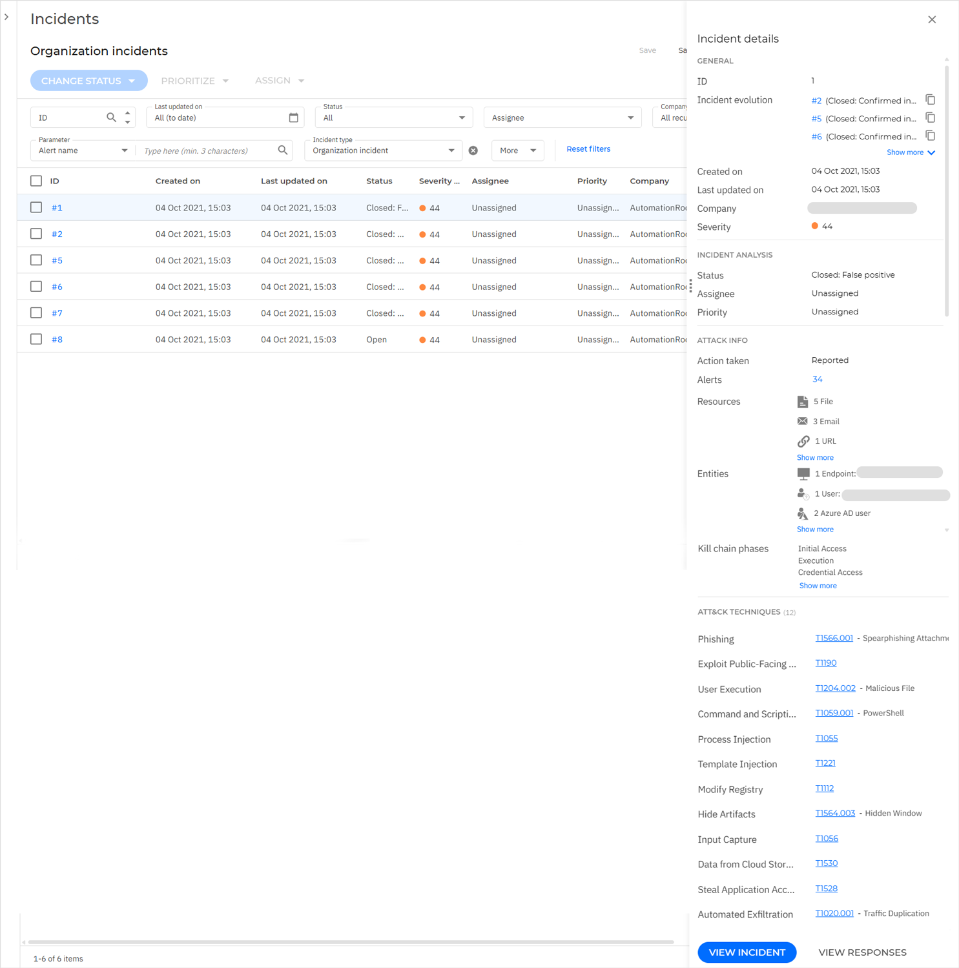959x968 pixels.
Task: Click the search icon in the ID filter
Action: pos(111,117)
